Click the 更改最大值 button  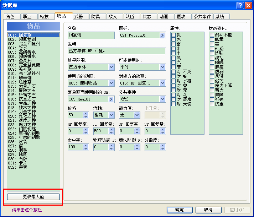point(33,197)
